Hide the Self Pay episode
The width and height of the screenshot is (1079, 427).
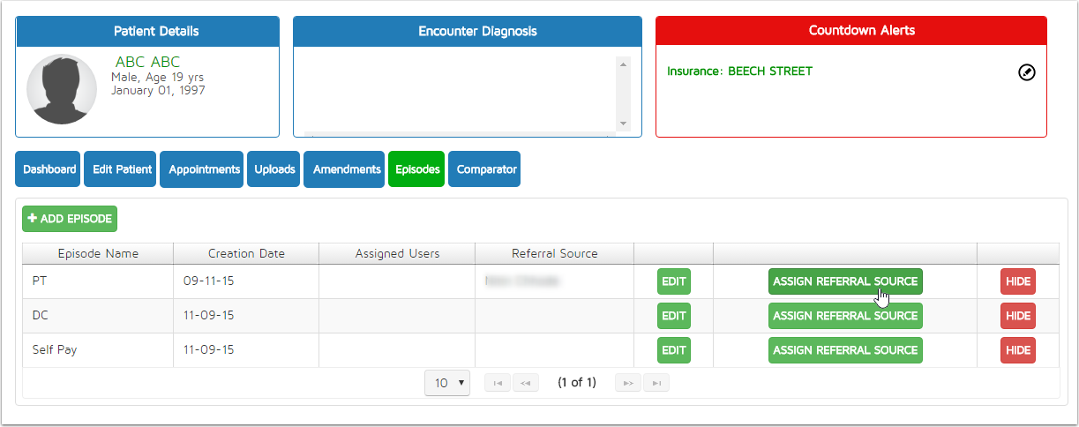[1017, 350]
